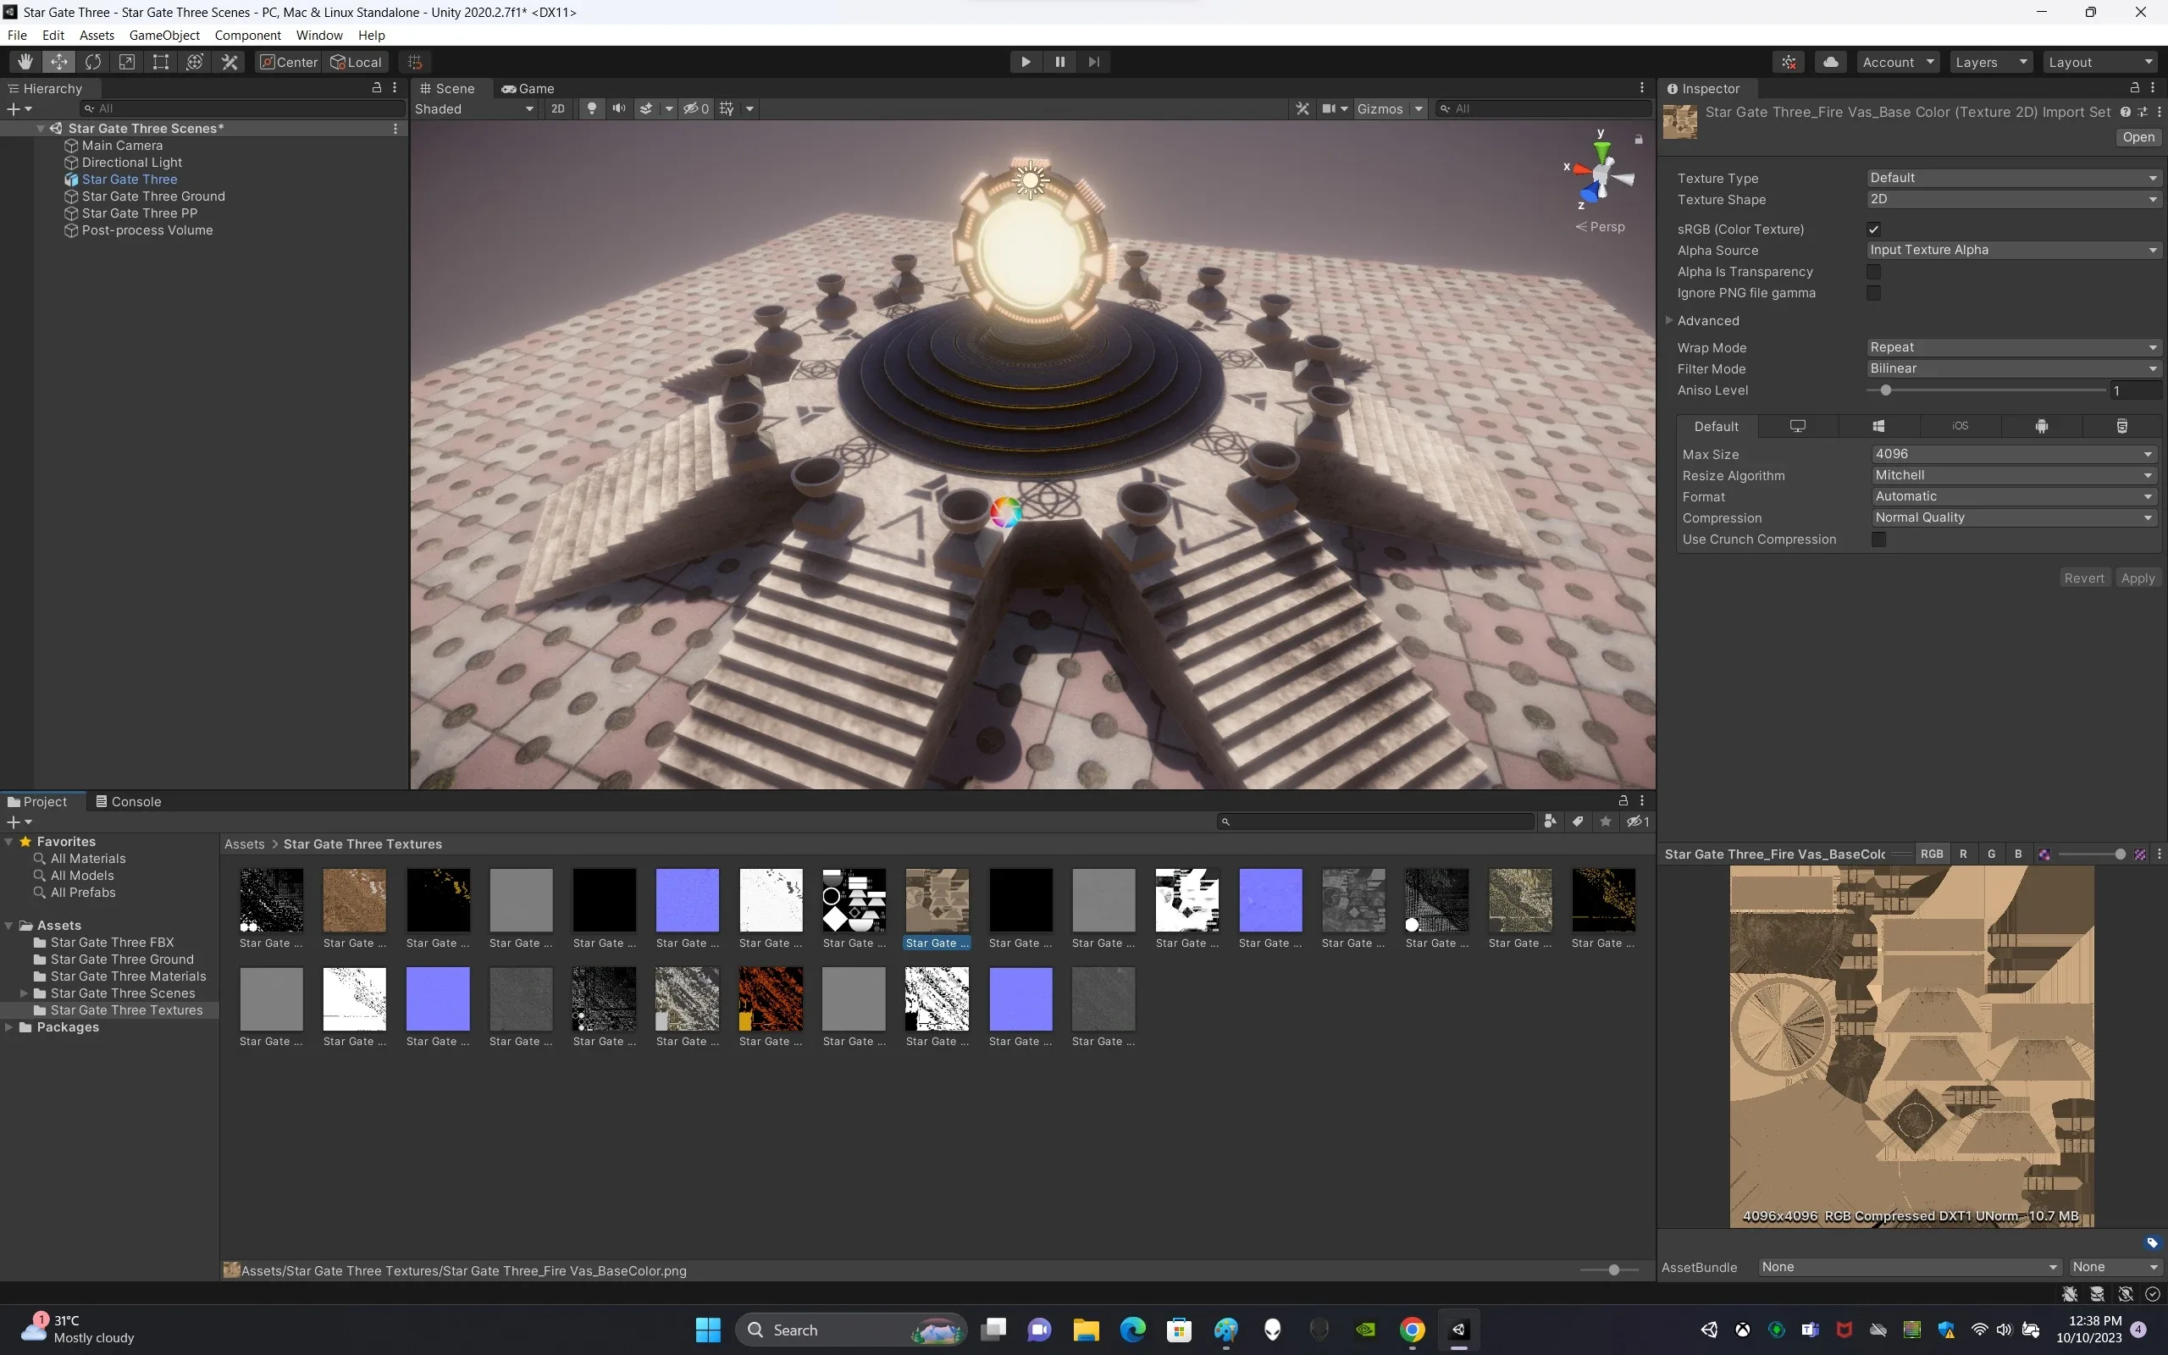Image resolution: width=2168 pixels, height=1355 pixels.
Task: Toggle Local handle rotation button
Action: tap(357, 62)
